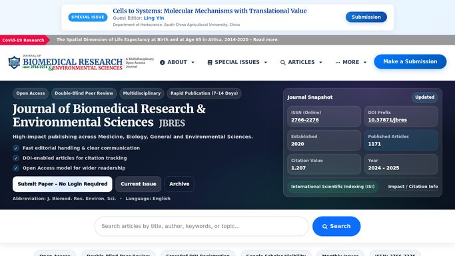Viewport: 455px width, 256px height.
Task: Click the ellipsis icon beside MORE
Action: [x=338, y=63]
